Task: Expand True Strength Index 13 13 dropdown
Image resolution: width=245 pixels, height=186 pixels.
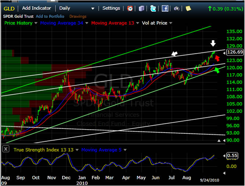Action: [x=76, y=150]
